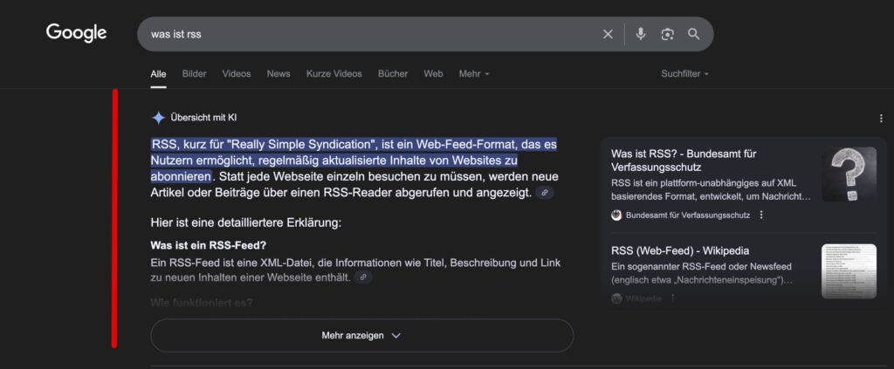Switch to the Web tab
This screenshot has width=894, height=369.
[x=433, y=74]
